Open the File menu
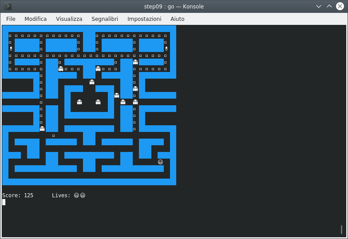 point(11,19)
